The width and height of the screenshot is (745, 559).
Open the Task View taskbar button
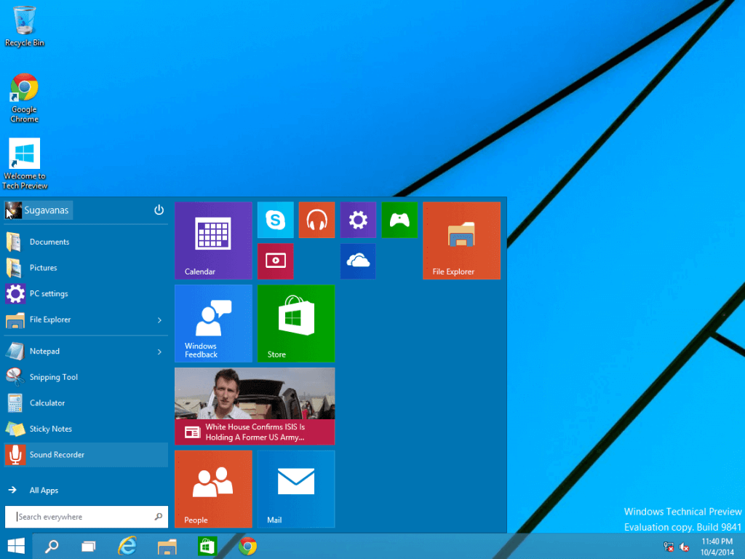pos(89,546)
